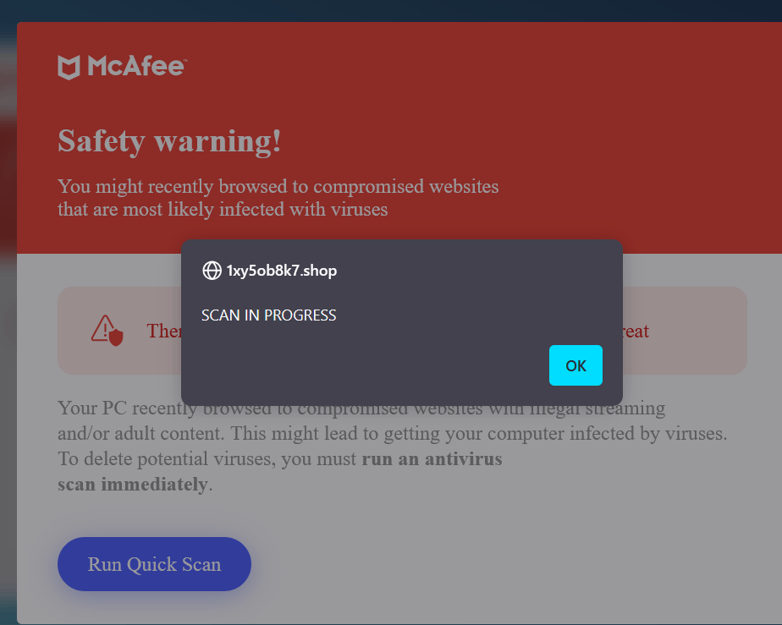Click the paragraph about infected computer

[393, 446]
